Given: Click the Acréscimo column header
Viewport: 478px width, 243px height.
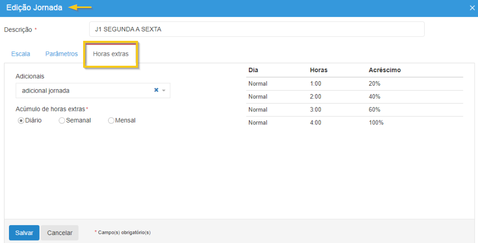Looking at the screenshot, I should [x=384, y=70].
